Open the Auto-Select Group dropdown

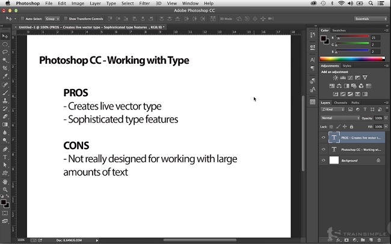click(x=52, y=19)
